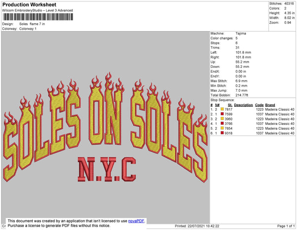Select the Stops value 6
Screen dimensions: 297x230
point(237,43)
